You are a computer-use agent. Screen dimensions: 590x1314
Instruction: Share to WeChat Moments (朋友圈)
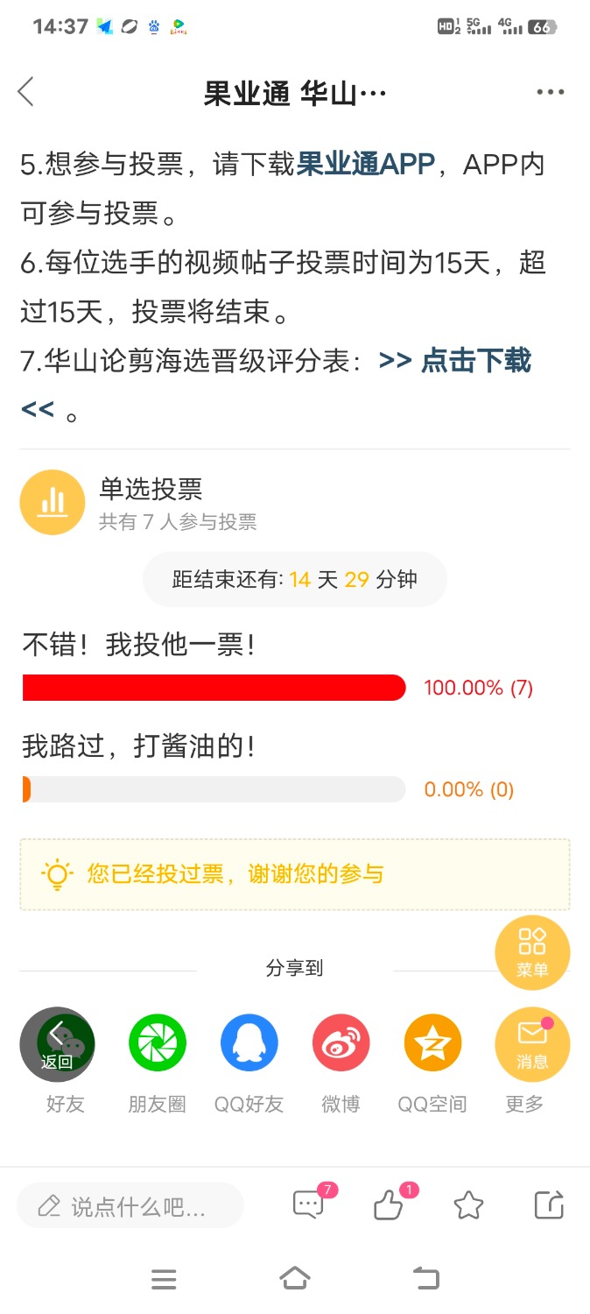158,1042
